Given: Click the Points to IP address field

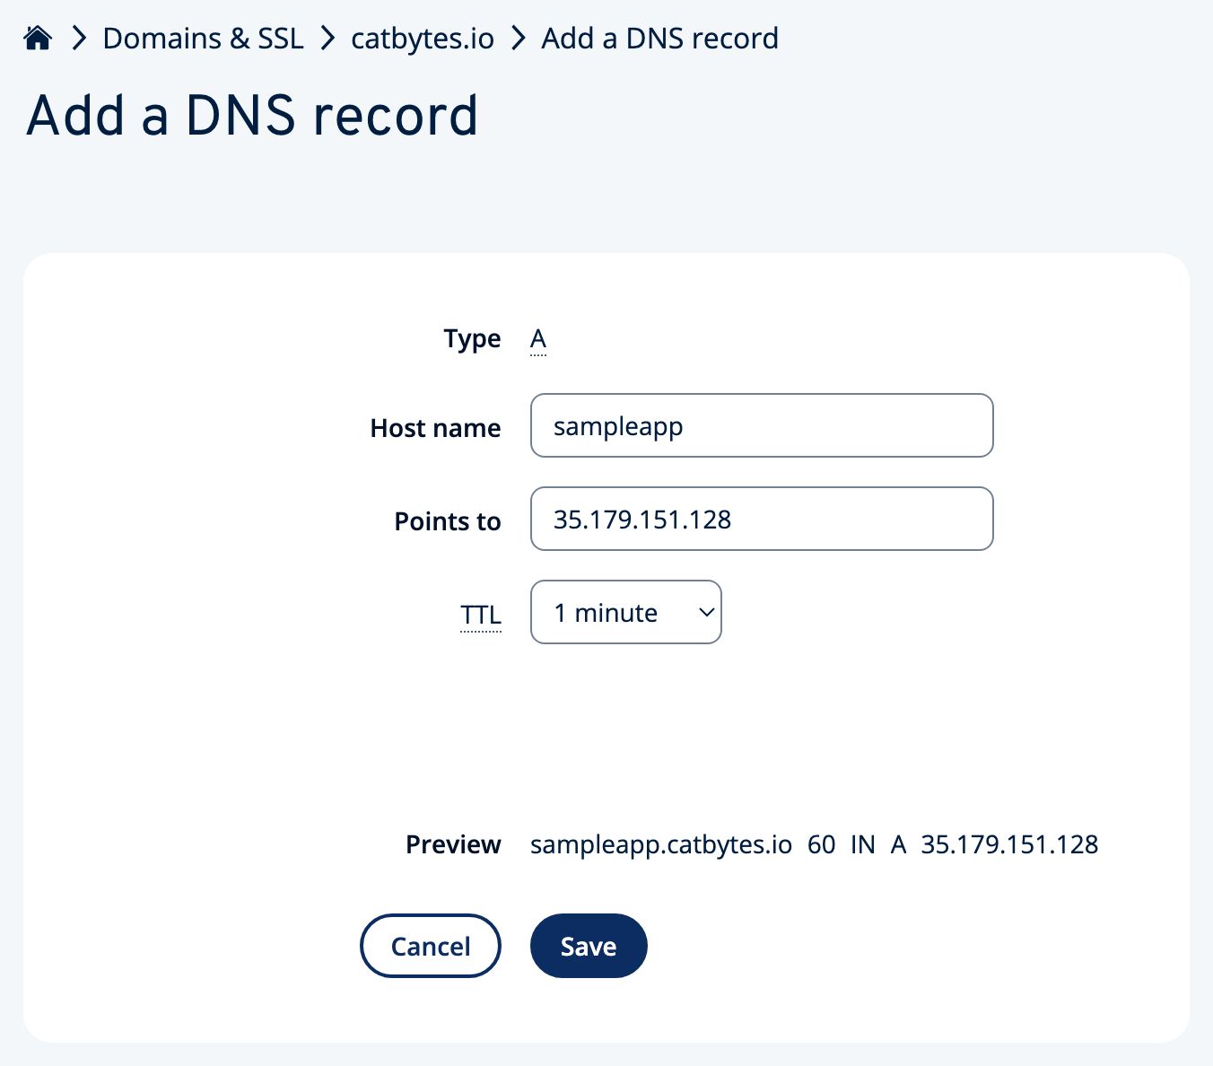Looking at the screenshot, I should (x=761, y=519).
